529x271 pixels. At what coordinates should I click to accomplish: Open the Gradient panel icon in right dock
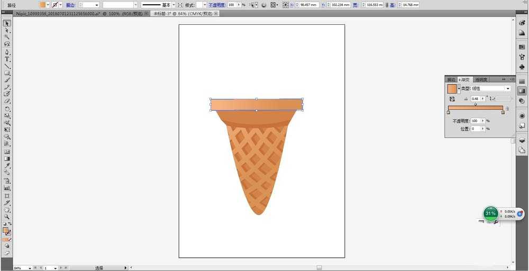[522, 91]
